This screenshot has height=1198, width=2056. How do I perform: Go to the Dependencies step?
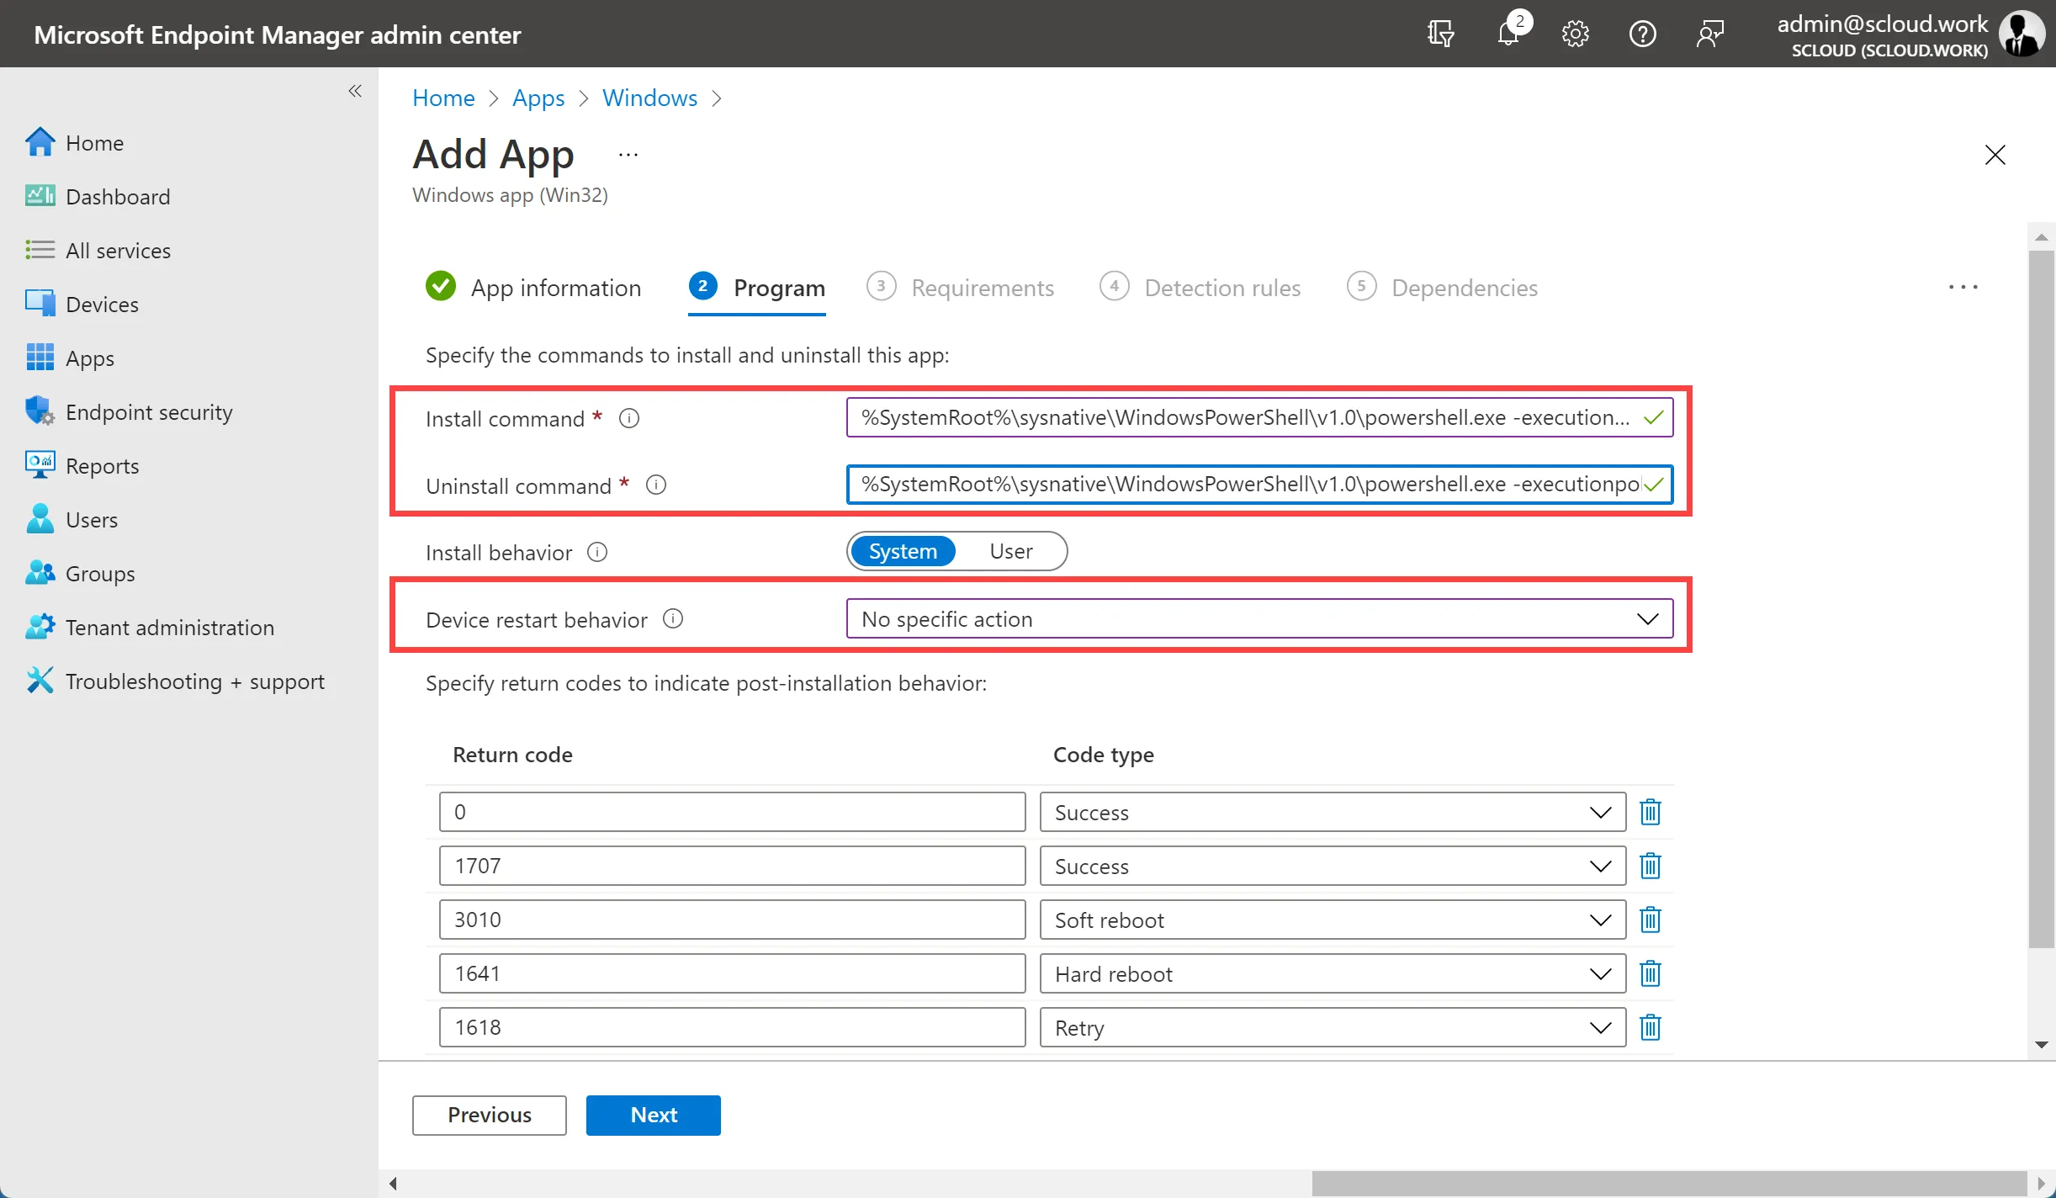click(1442, 288)
